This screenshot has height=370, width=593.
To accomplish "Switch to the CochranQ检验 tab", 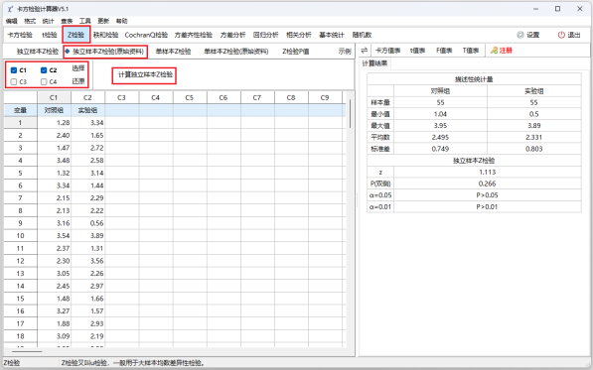I will point(146,35).
